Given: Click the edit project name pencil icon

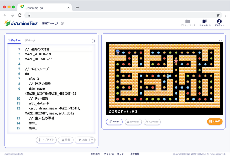Looking at the screenshot, I should click(x=63, y=23).
